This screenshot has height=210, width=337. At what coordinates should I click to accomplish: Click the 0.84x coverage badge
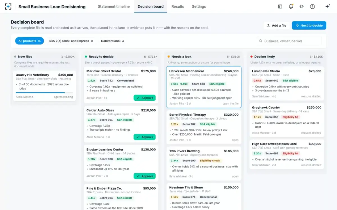click(x=257, y=81)
